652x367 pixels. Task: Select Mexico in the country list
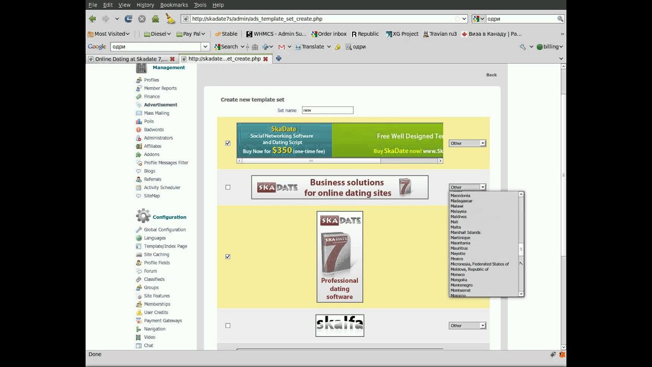pyautogui.click(x=457, y=259)
